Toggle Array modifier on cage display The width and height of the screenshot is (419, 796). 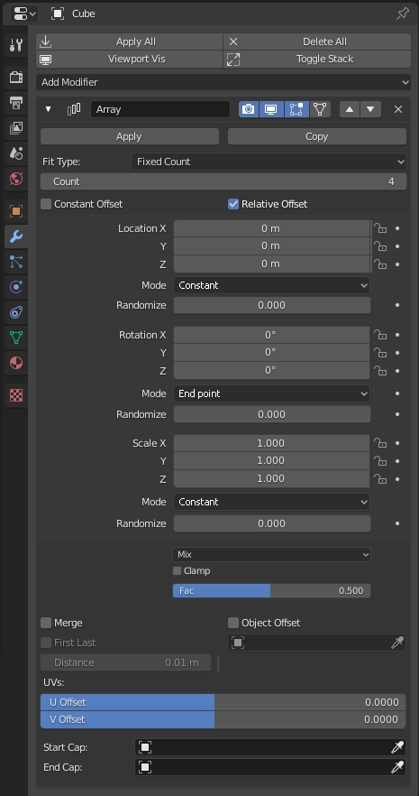point(320,109)
